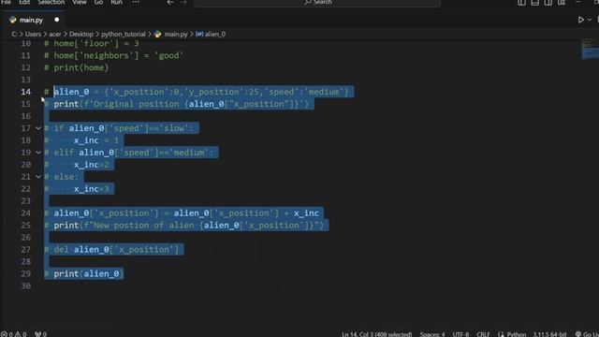Open the Go menu

tap(98, 2)
